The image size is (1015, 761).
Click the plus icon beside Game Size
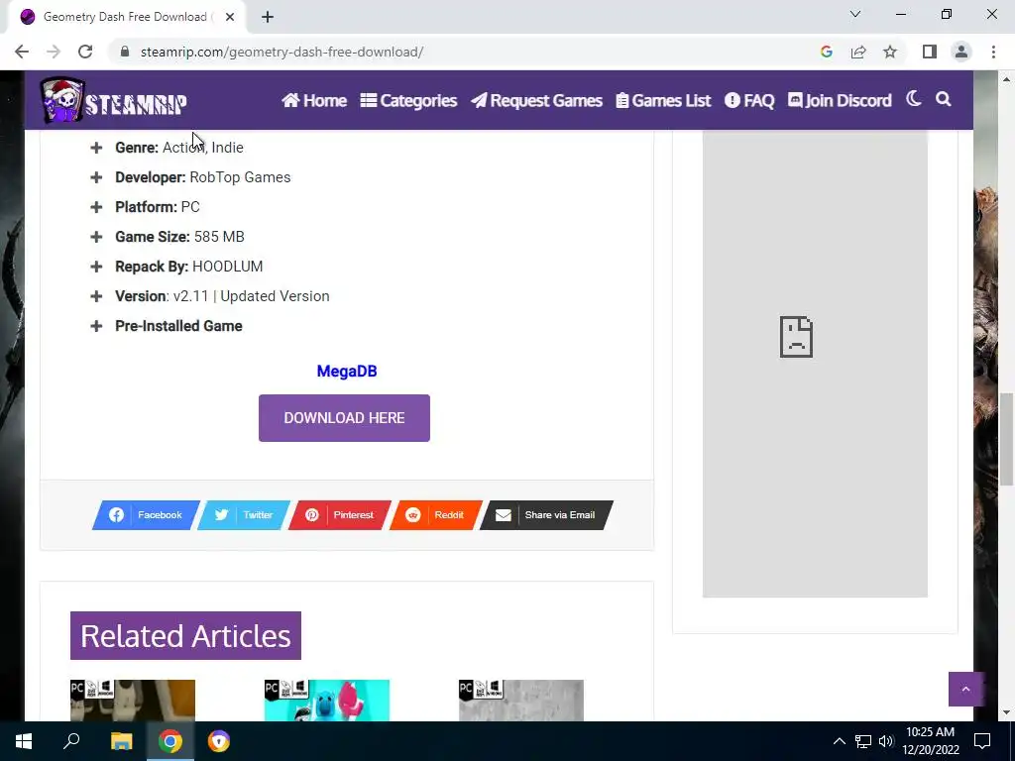coord(96,237)
